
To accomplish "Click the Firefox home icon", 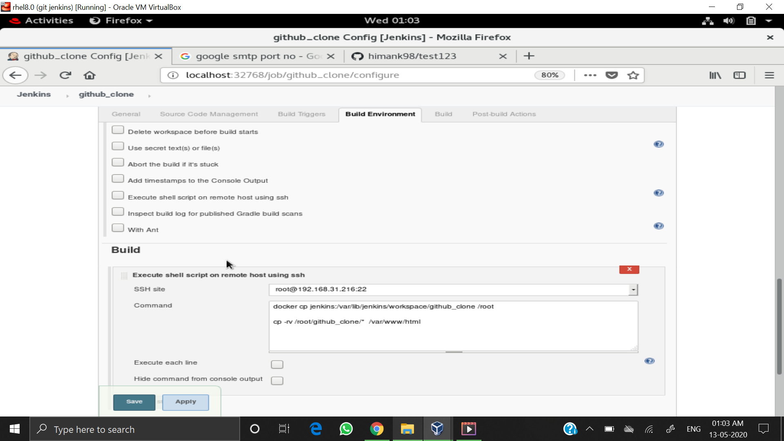I will (x=89, y=75).
